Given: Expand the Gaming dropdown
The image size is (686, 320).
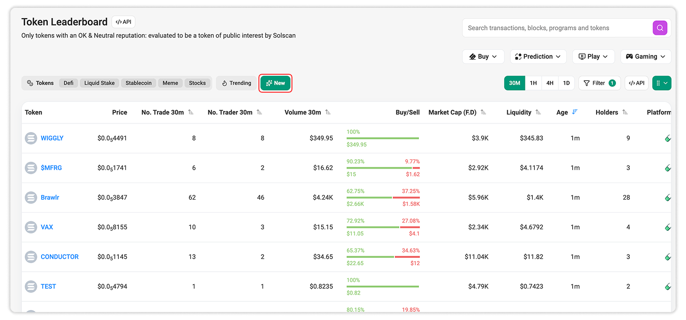Looking at the screenshot, I should [x=645, y=57].
